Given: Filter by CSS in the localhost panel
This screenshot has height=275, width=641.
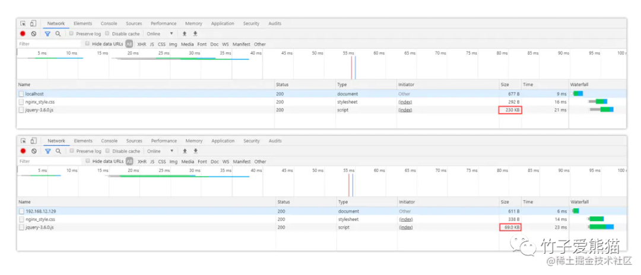Looking at the screenshot, I should pos(162,44).
